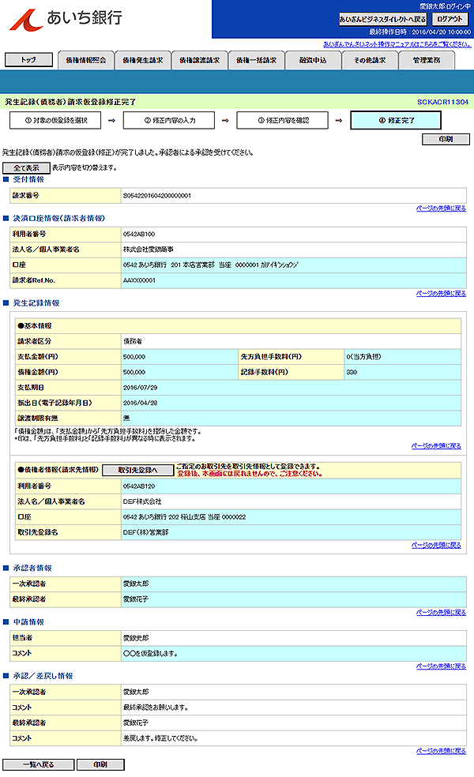Click issue date 2016/04/28
This screenshot has width=474, height=777.
tap(141, 403)
